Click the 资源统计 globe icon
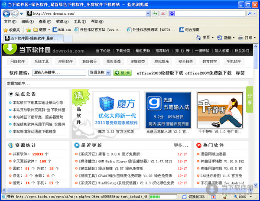The height and width of the screenshot is (201, 260). pyautogui.click(x=11, y=145)
